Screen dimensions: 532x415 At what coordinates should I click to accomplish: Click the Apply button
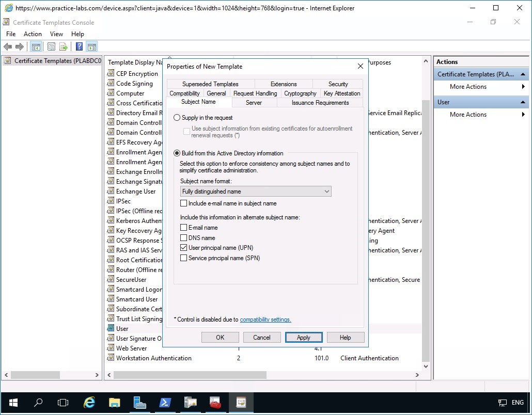click(x=304, y=337)
